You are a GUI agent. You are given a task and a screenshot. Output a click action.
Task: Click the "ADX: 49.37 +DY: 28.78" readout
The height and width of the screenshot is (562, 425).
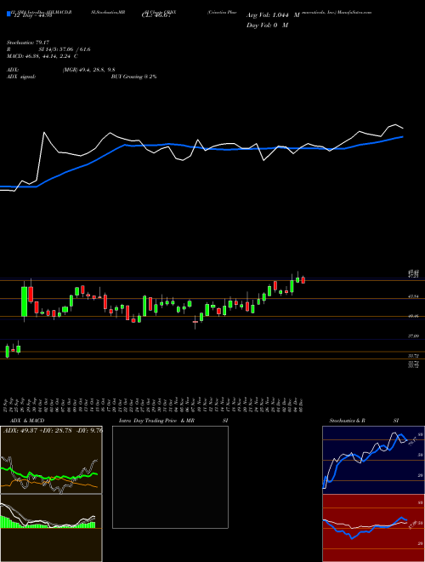click(38, 430)
